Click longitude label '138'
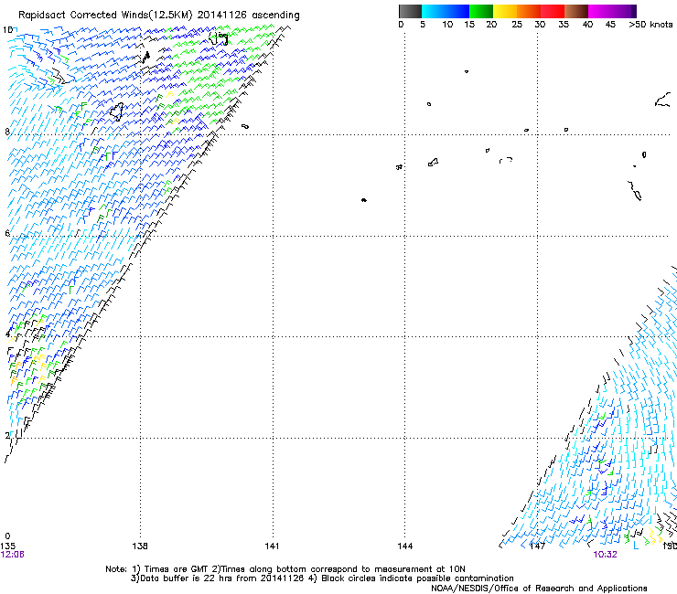The height and width of the screenshot is (594, 677). (x=140, y=546)
